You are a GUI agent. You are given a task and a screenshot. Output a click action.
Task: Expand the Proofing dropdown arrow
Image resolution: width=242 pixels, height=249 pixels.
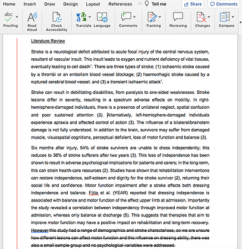pos(17,17)
